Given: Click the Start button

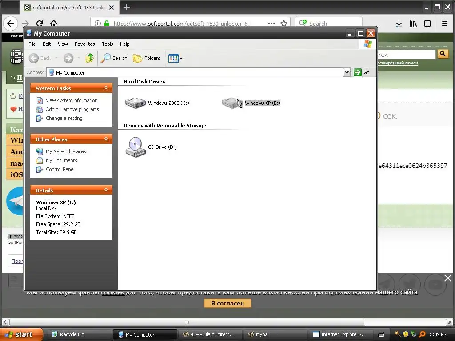Looking at the screenshot, I should click(21, 334).
